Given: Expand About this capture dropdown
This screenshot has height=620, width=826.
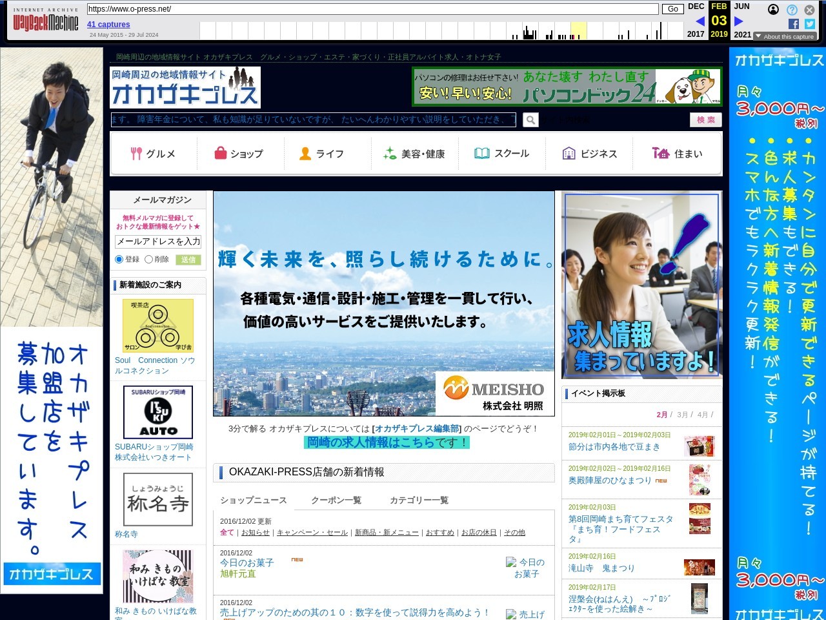Looking at the screenshot, I should [x=785, y=37].
